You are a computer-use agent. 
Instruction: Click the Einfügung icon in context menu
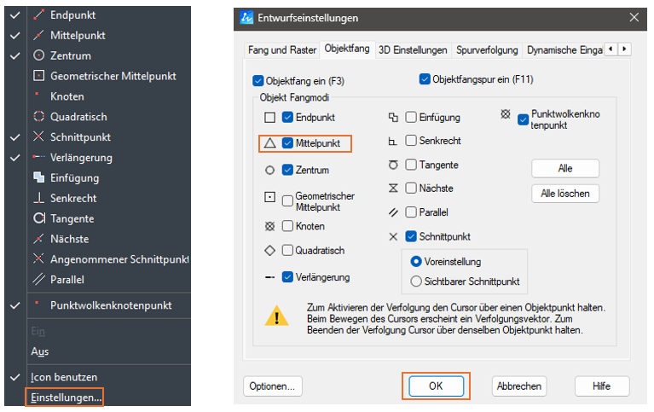tap(38, 178)
